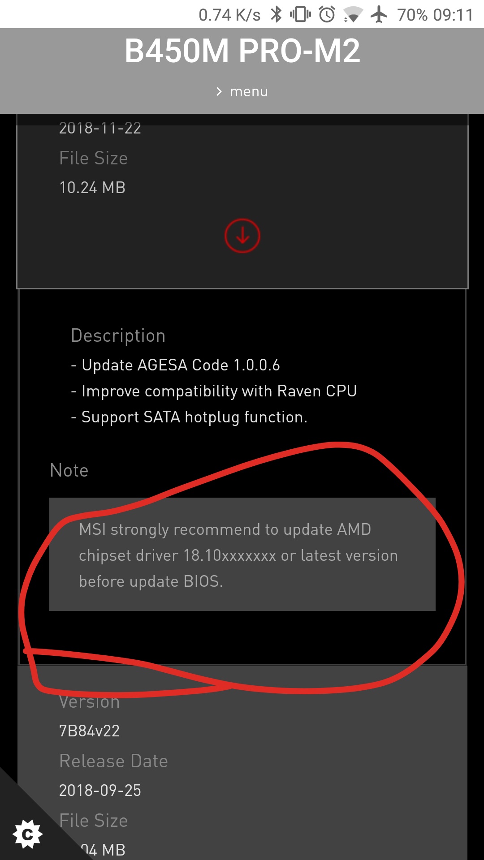Tap the 7B84v22 version entry
The height and width of the screenshot is (860, 484).
pyautogui.click(x=89, y=731)
